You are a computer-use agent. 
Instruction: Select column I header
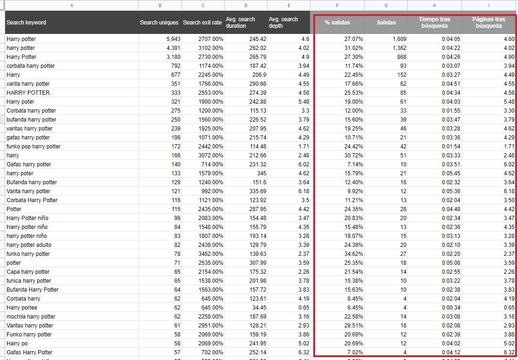[489, 5]
